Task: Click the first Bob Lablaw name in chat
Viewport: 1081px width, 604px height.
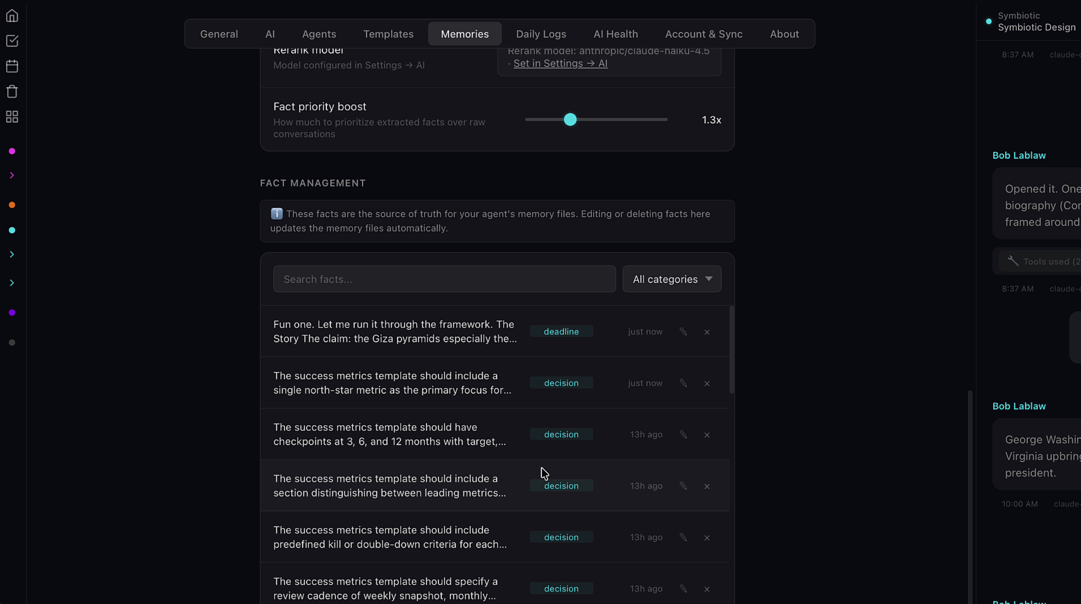Action: [1018, 155]
